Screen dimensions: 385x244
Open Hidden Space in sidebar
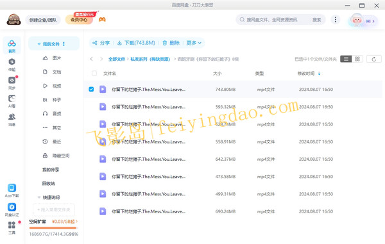(x=56, y=156)
